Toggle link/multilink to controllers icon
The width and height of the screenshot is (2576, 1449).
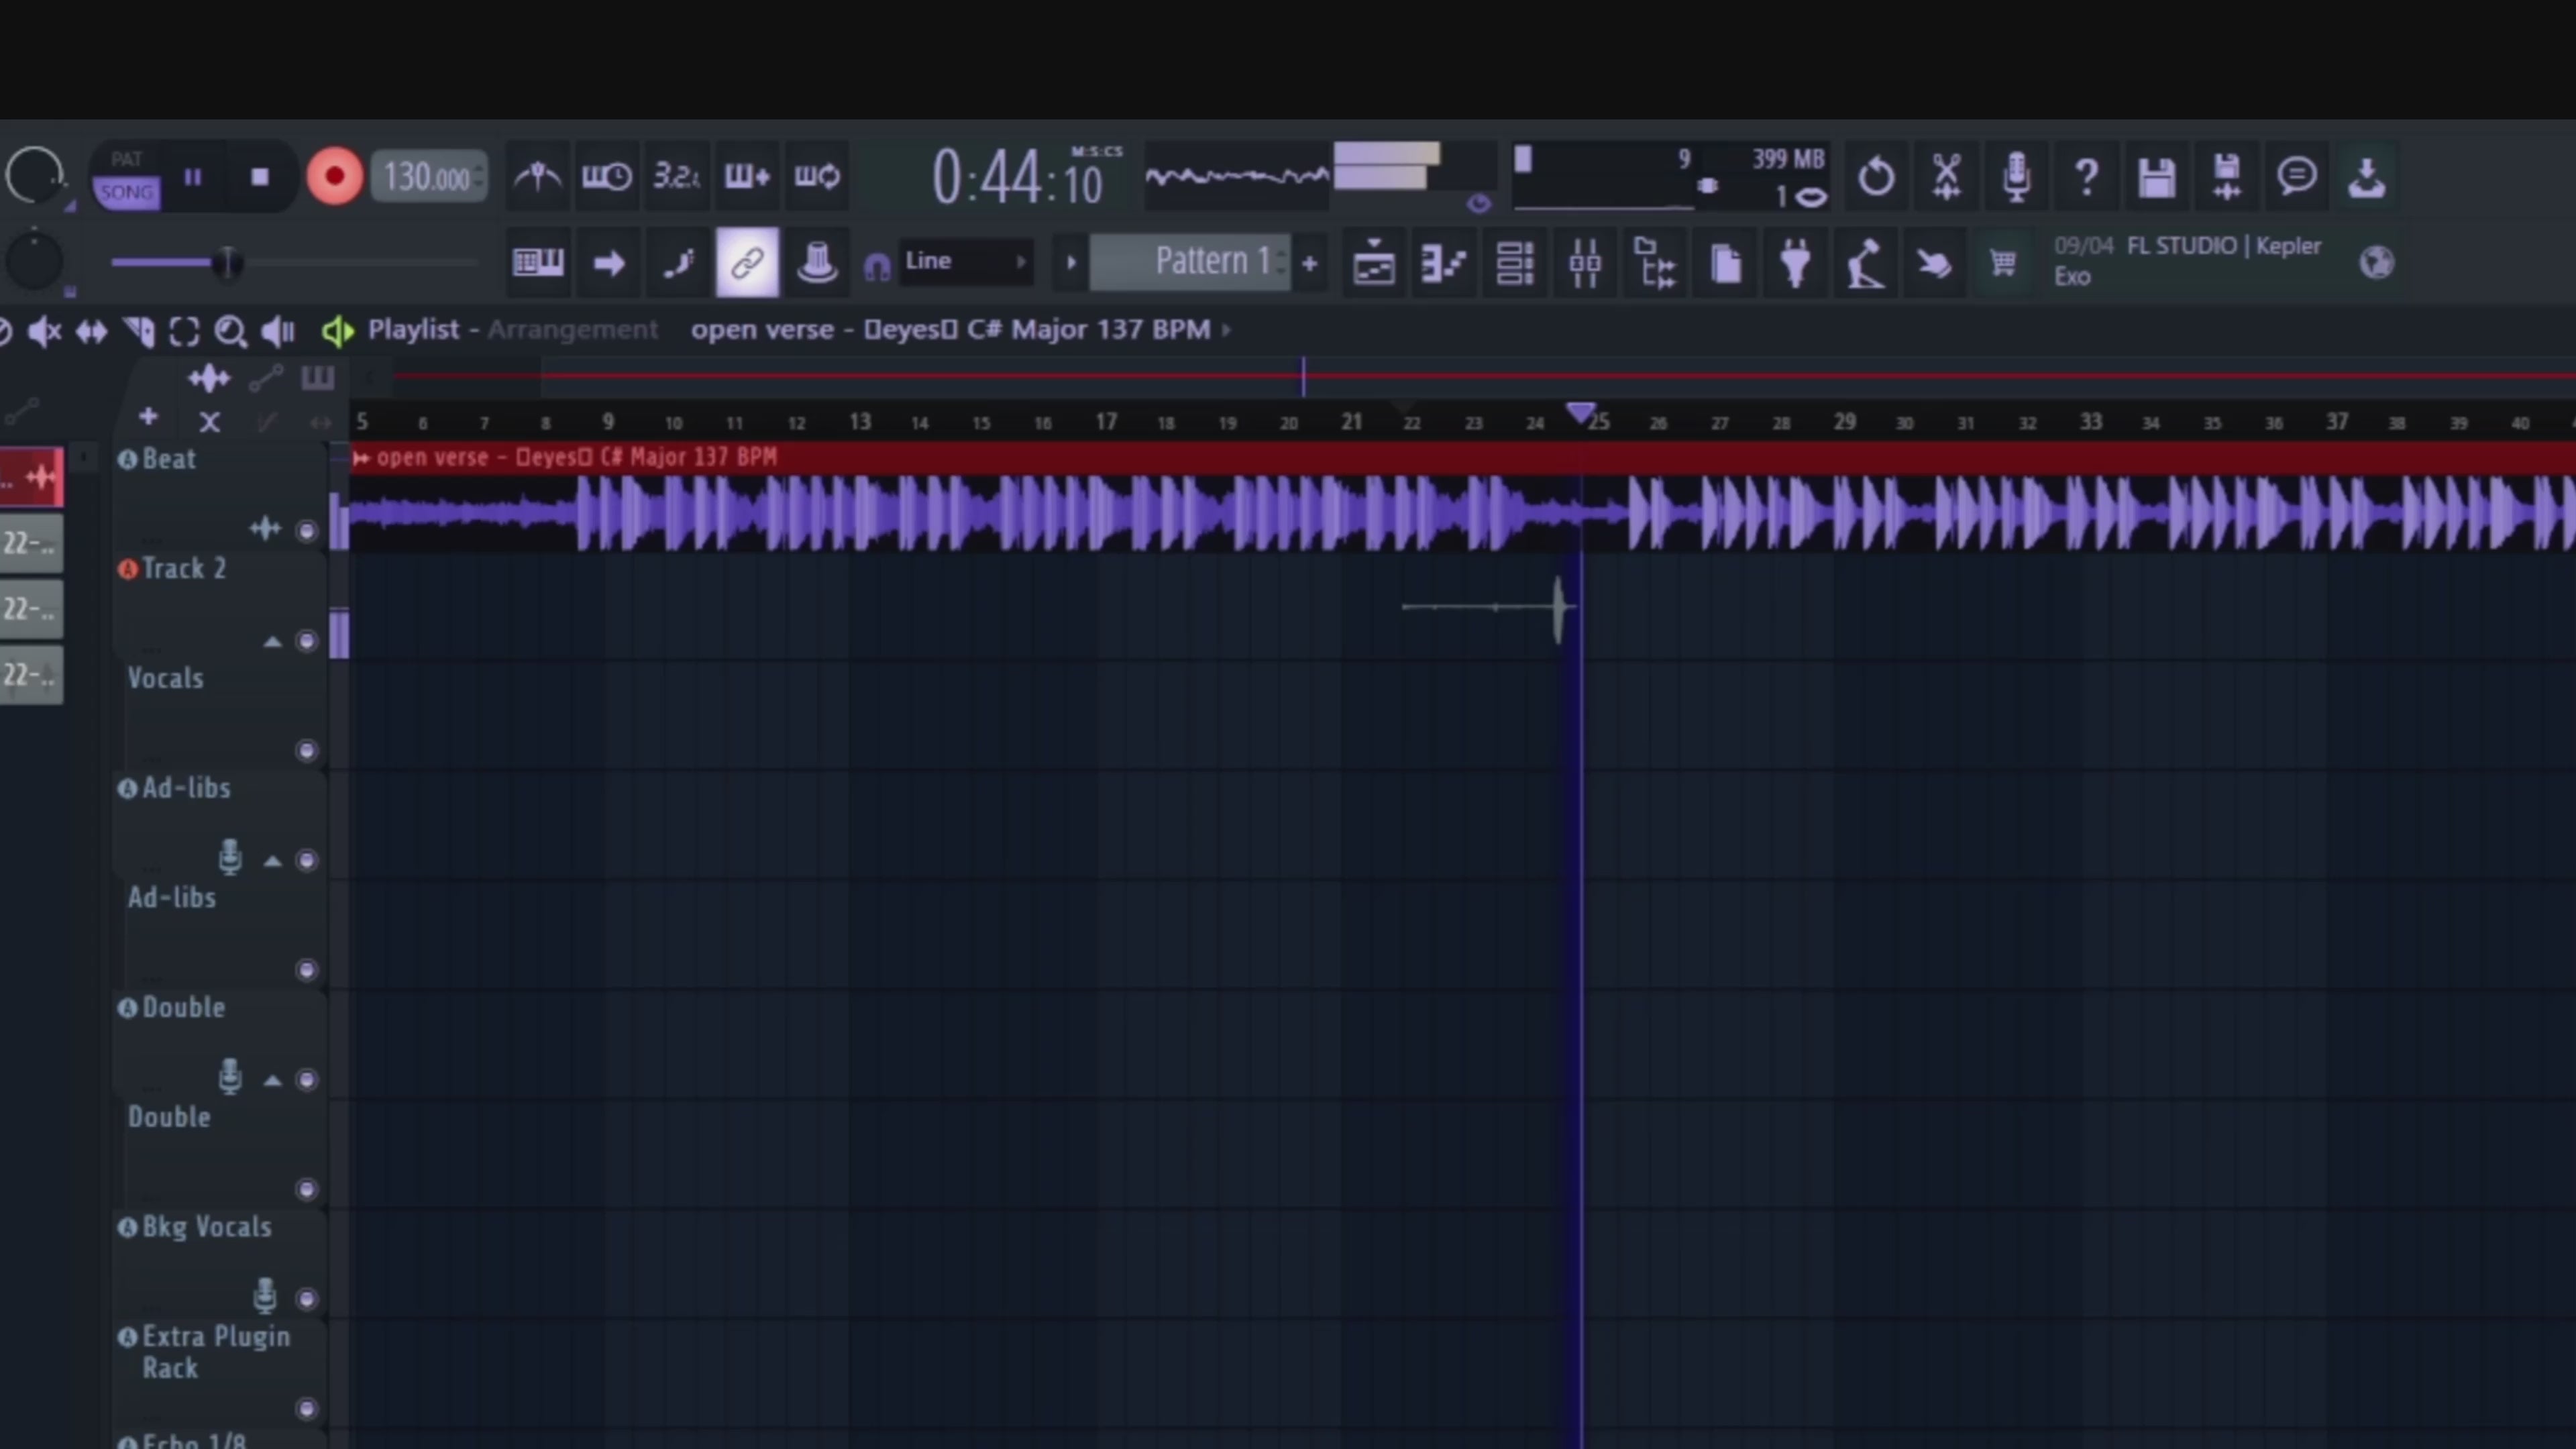pos(747,263)
